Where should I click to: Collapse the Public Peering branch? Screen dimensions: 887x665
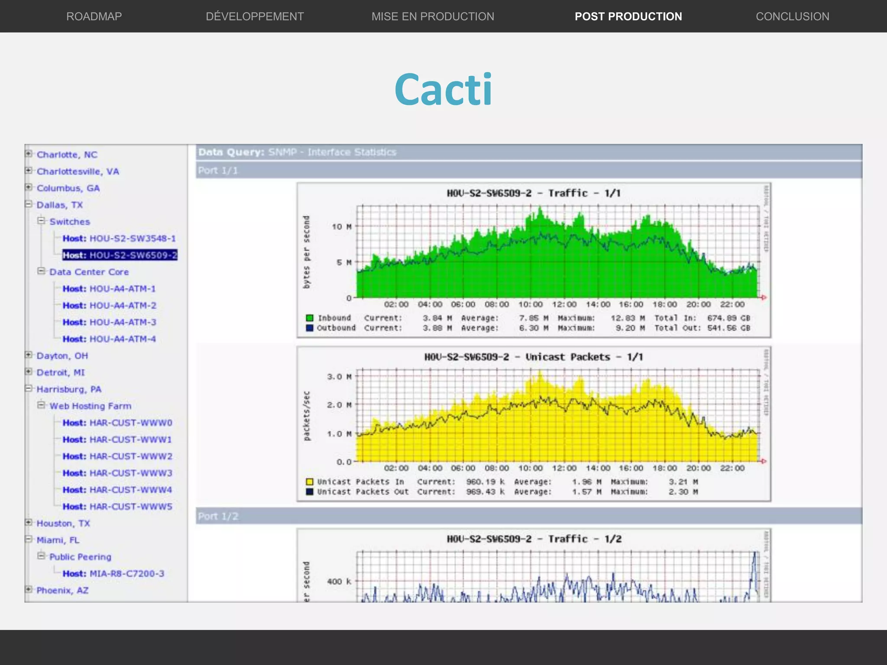[41, 556]
